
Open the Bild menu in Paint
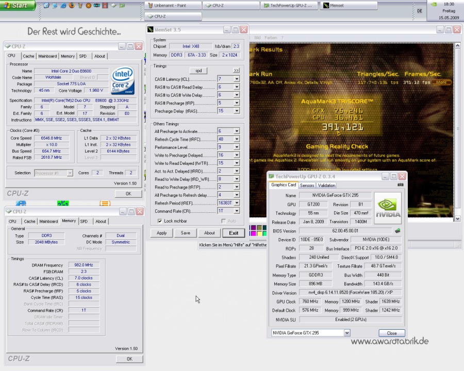coord(257,38)
